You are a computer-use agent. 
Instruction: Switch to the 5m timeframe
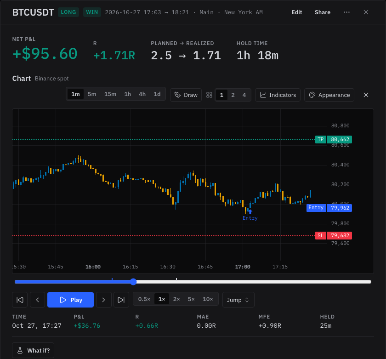point(92,94)
